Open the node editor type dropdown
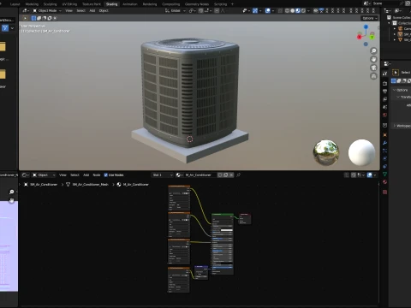The height and width of the screenshot is (308, 411). [x=26, y=175]
